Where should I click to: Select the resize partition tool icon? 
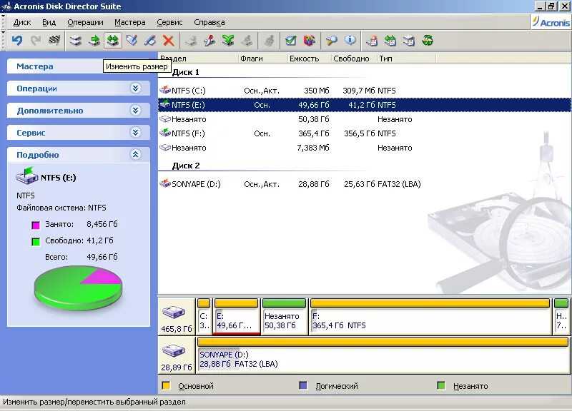(x=112, y=41)
